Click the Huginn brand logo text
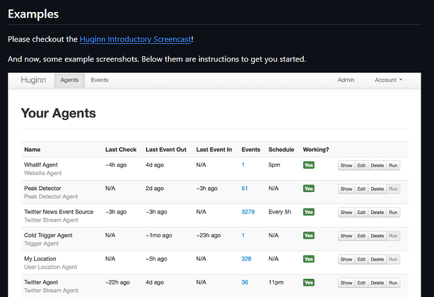Screen dimensions: 434x297 pos(33,80)
